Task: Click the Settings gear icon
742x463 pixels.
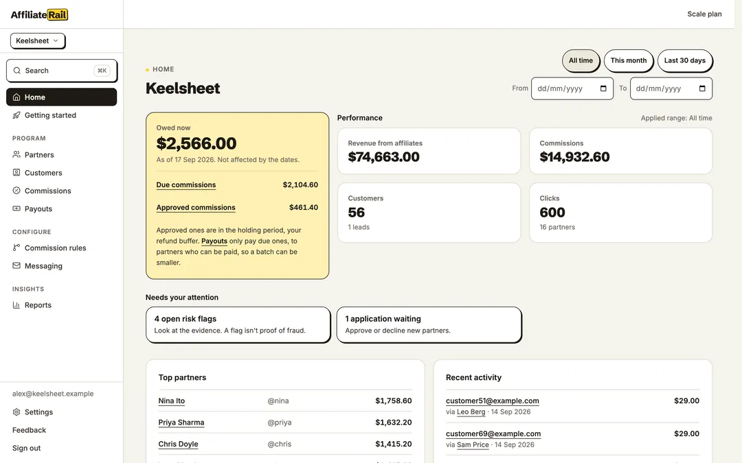Action: tap(16, 412)
